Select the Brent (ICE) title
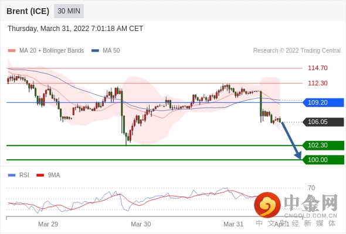This screenshot has height=234, width=346. click(28, 11)
